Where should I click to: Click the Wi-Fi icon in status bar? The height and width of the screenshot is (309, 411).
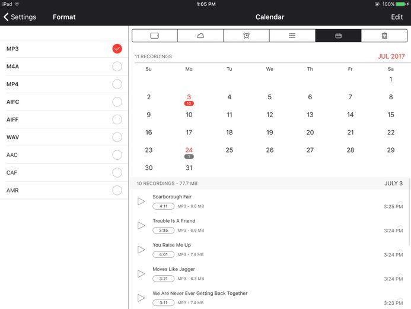click(17, 4)
